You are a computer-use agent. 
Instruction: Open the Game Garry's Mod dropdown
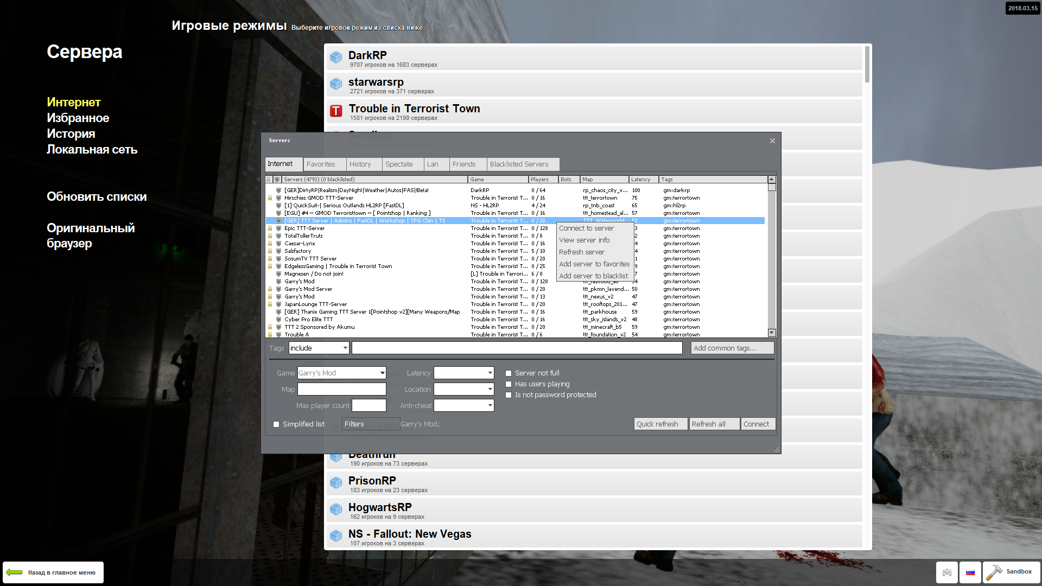(x=341, y=373)
